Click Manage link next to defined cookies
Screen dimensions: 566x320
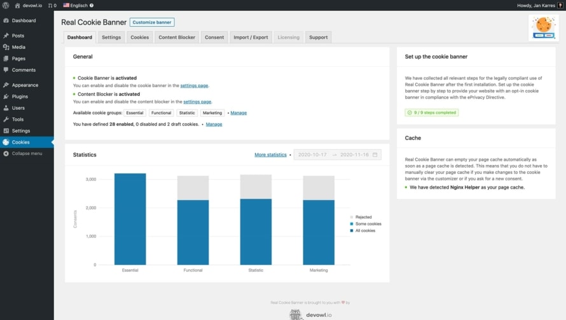click(214, 124)
